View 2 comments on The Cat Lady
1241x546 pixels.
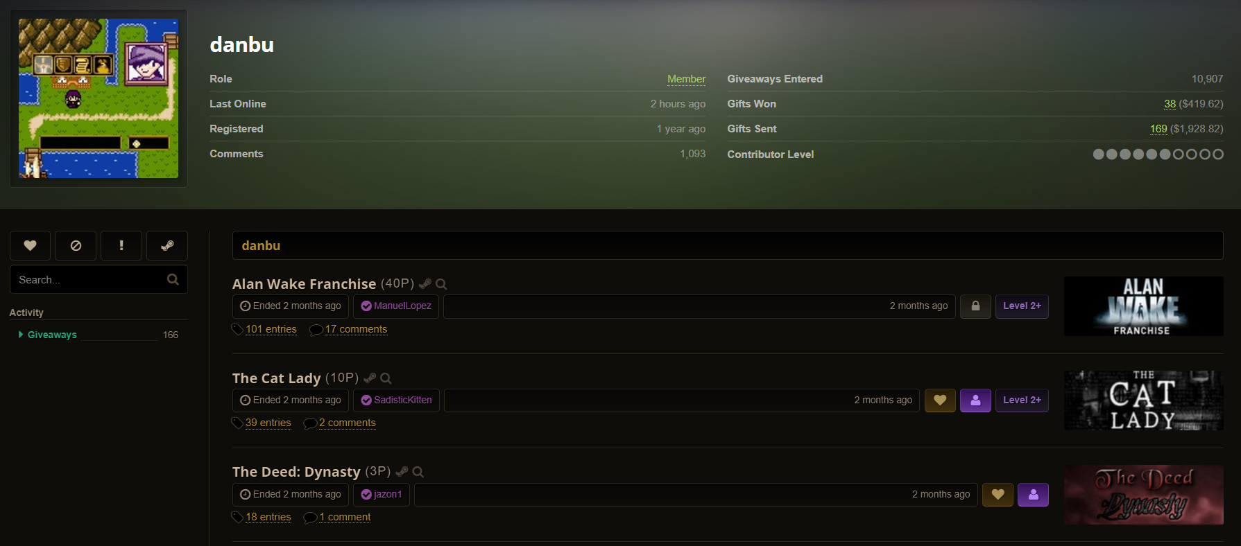[348, 423]
